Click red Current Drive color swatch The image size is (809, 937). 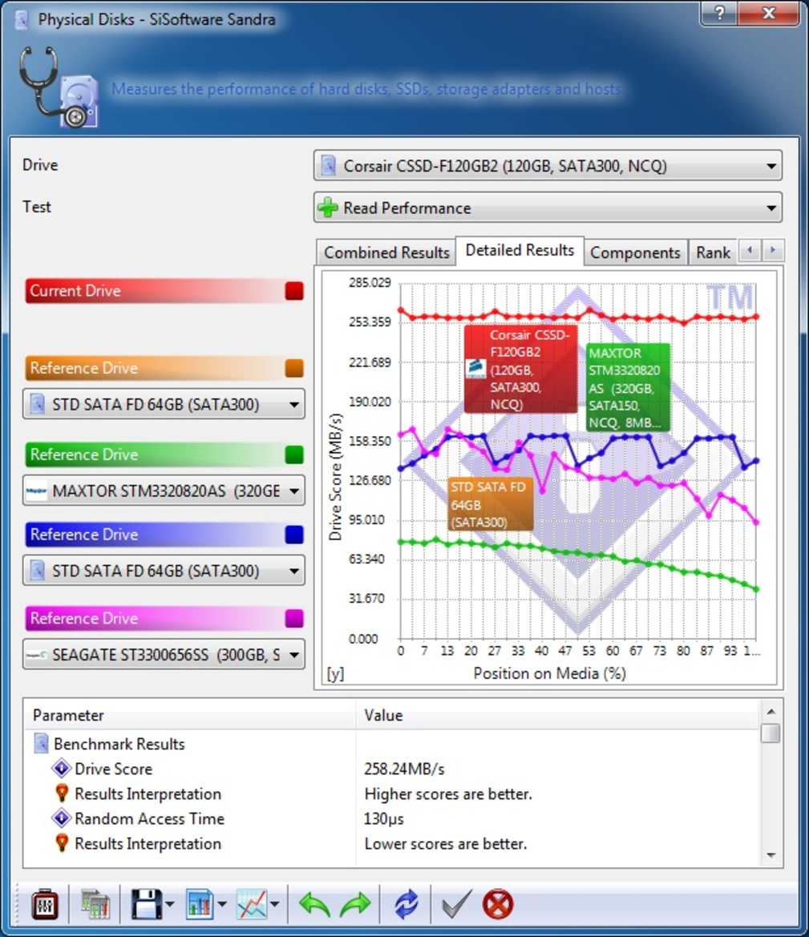pos(294,291)
